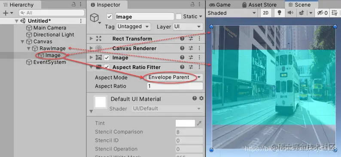Screen dimensions: 341x157
Task: Open presets for Rect Transform component
Action: click(191, 39)
